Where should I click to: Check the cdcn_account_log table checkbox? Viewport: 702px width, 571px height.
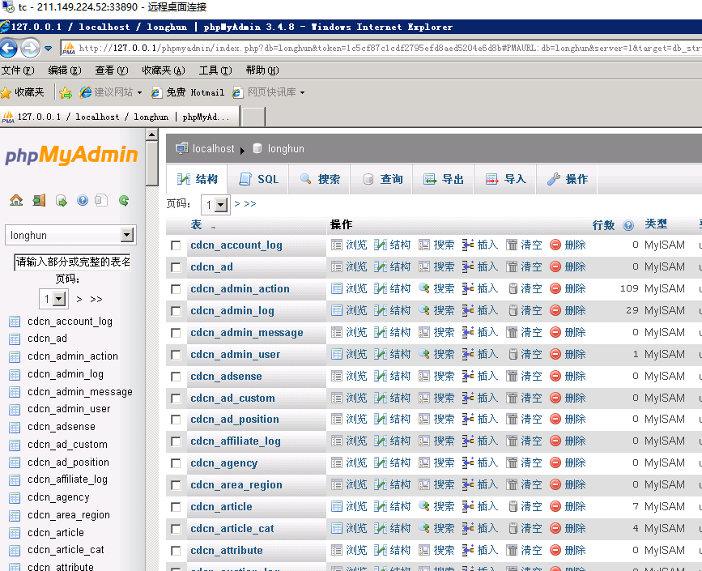(x=176, y=245)
